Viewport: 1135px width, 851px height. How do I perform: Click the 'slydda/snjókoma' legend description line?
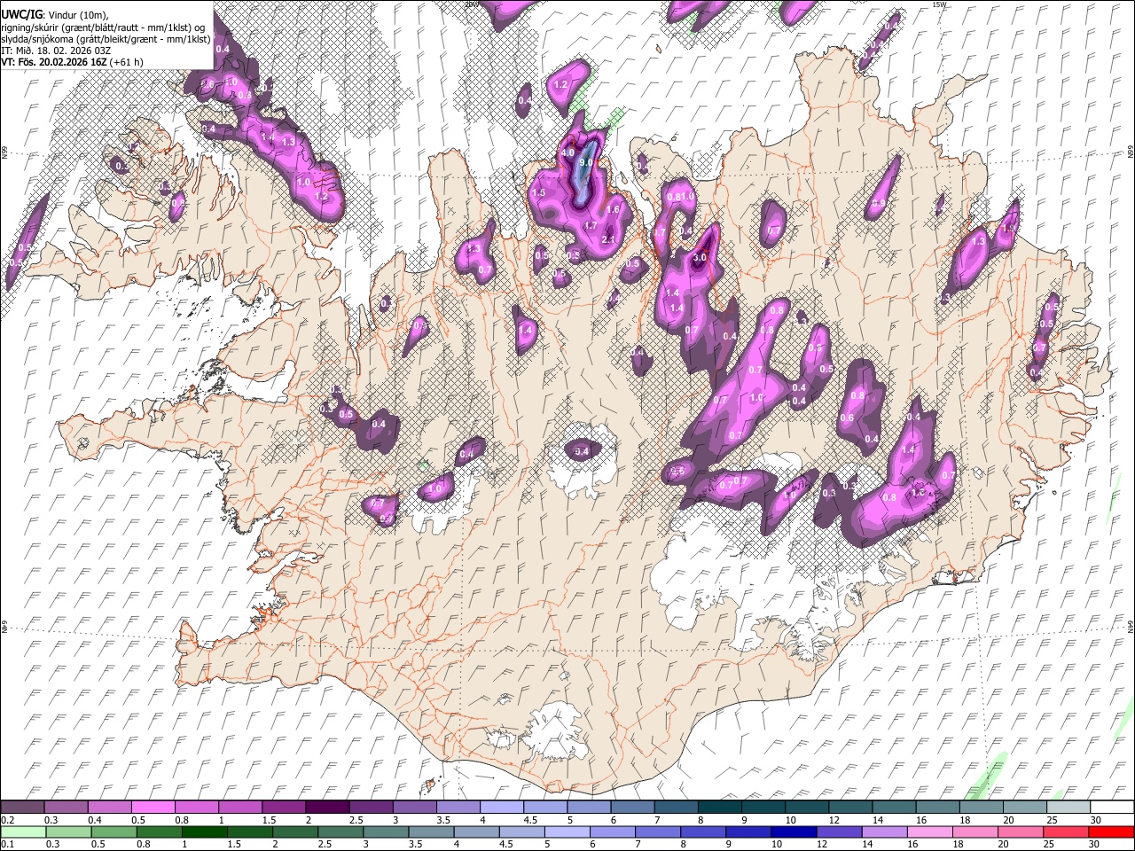coord(106,39)
